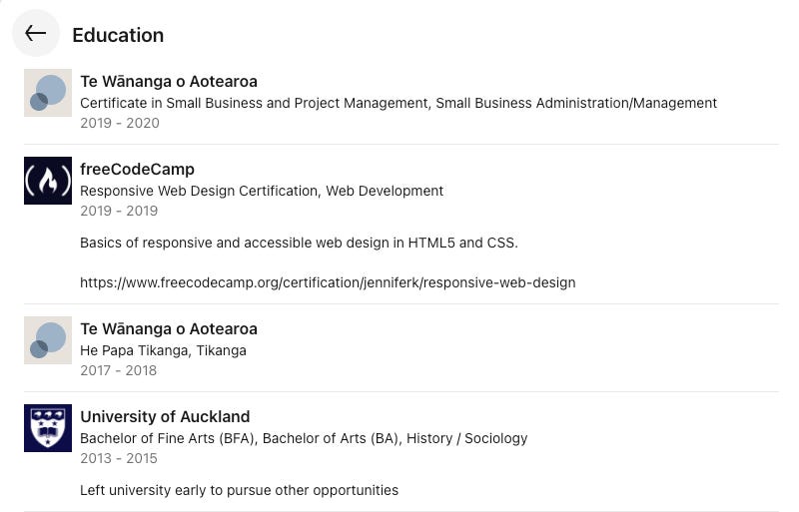Click the University of Auckland crest logo
The image size is (799, 512).
48,428
